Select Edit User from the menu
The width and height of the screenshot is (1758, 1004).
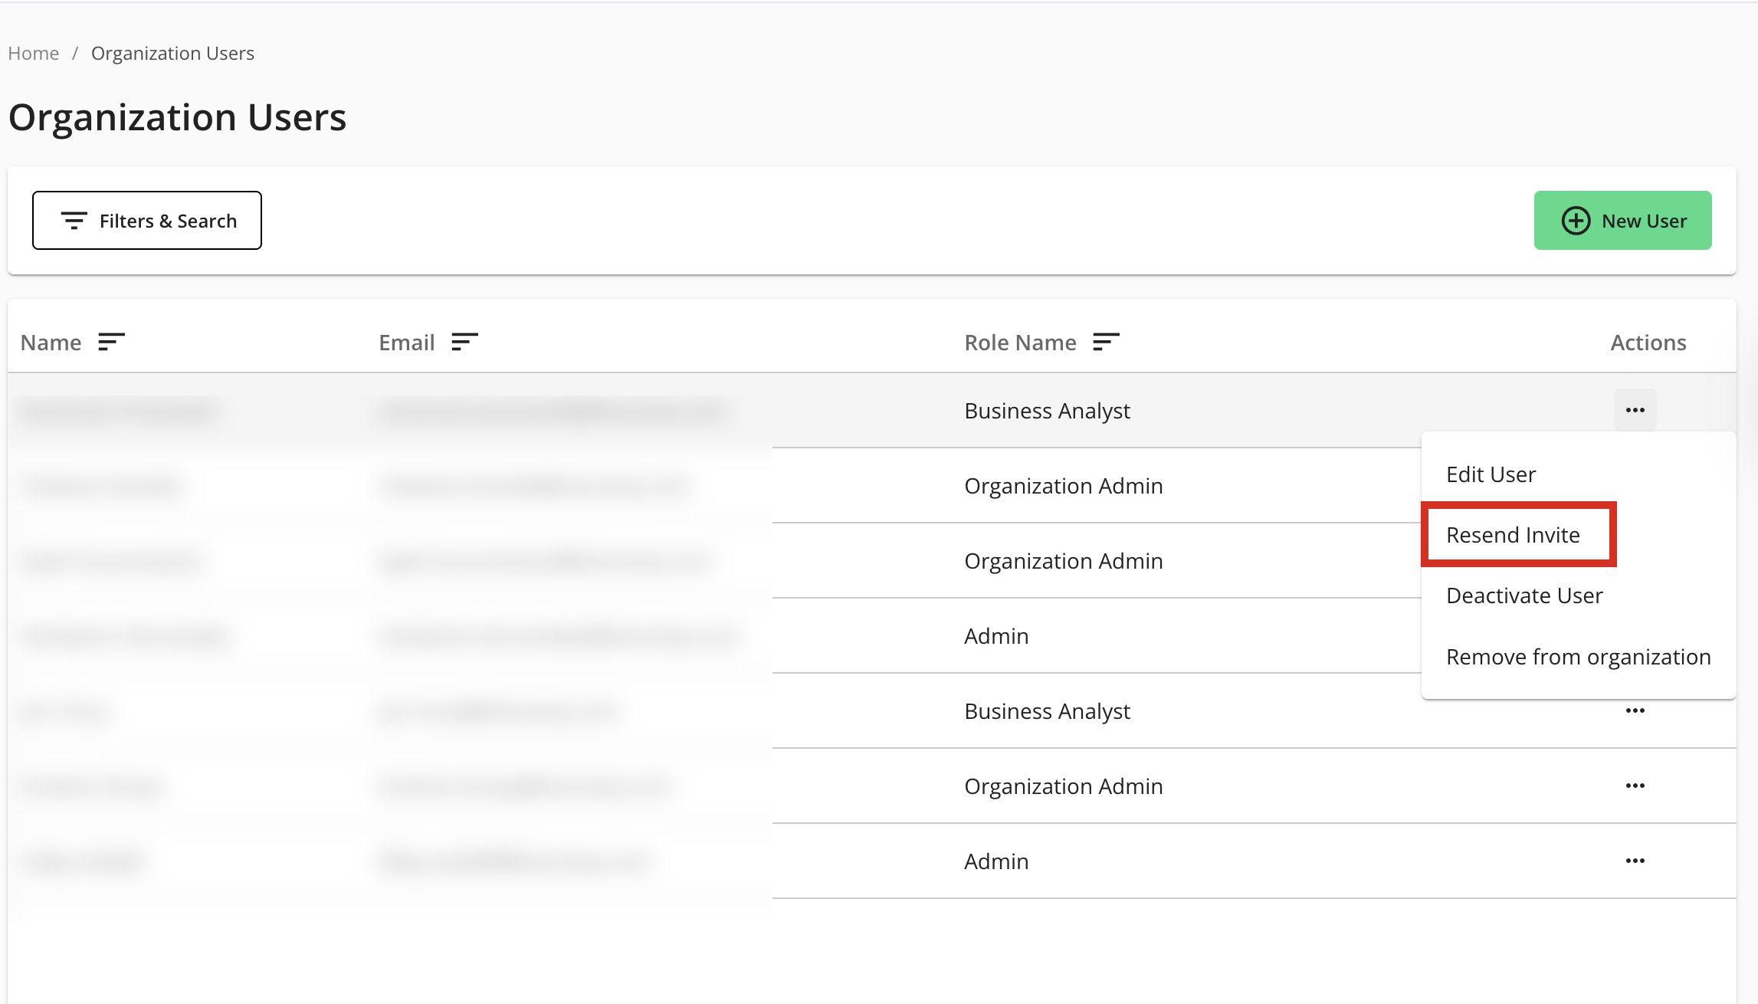coord(1491,474)
